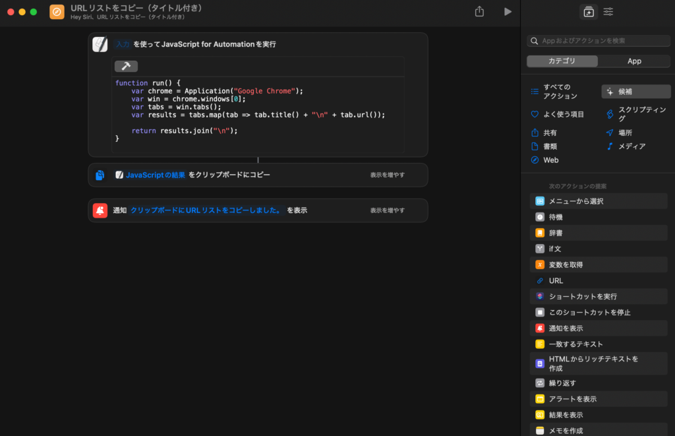Open the shortcut details settings icon
Image resolution: width=675 pixels, height=436 pixels.
click(608, 12)
